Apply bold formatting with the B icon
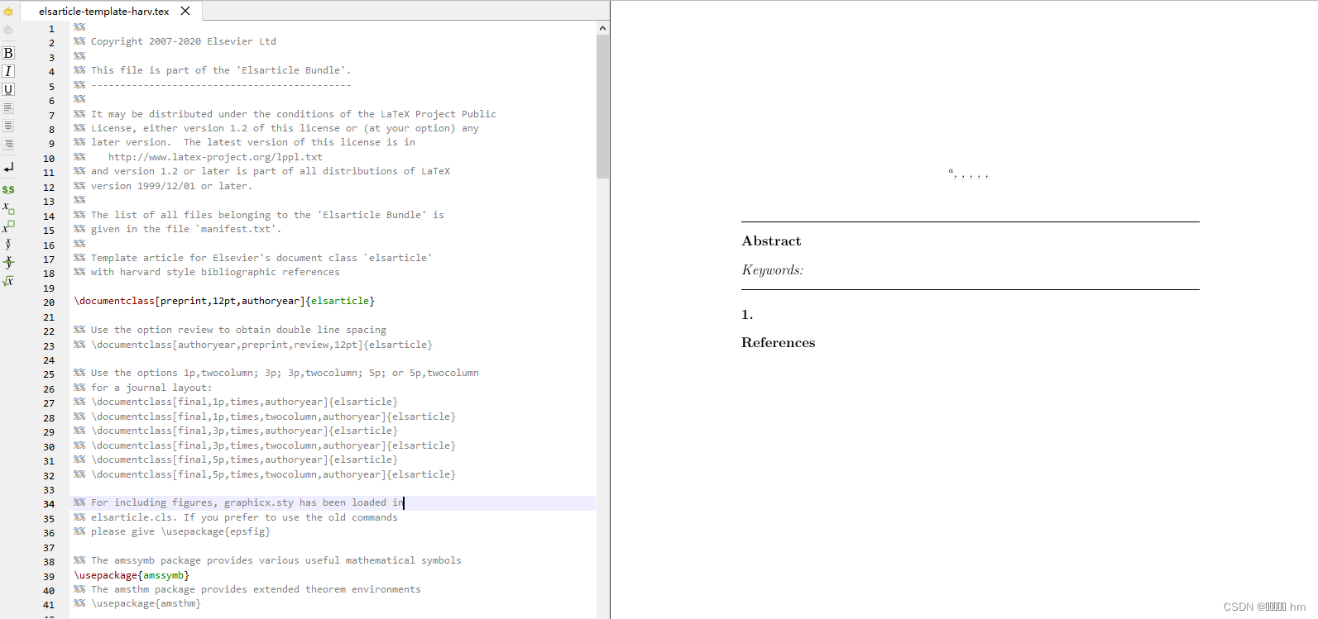The width and height of the screenshot is (1318, 619). (x=8, y=53)
